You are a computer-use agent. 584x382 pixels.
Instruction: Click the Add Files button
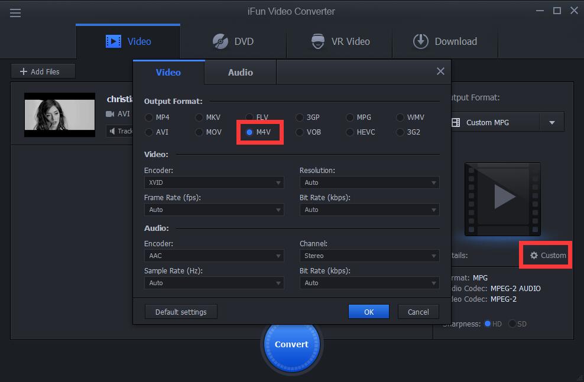(43, 71)
